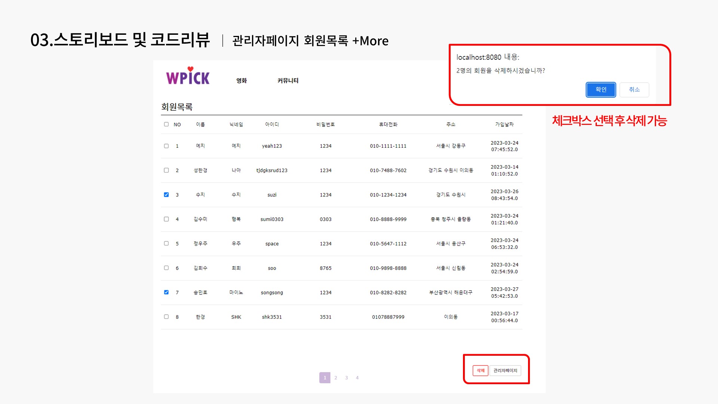Uncheck the checkbox for member songsong
718x404 pixels.
pyautogui.click(x=166, y=293)
